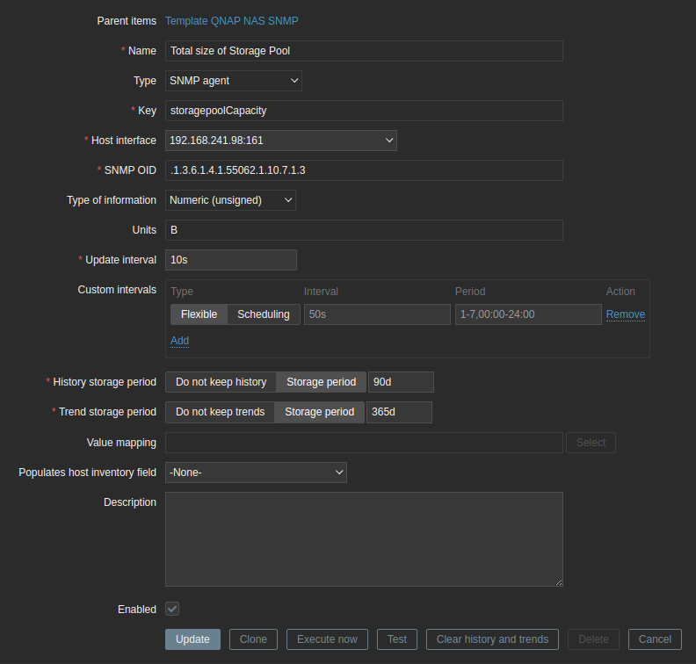Focus the Description text area
The width and height of the screenshot is (696, 664).
[364, 538]
